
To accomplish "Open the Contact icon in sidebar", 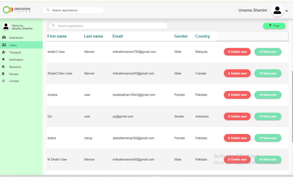I will click(x=3, y=81).
